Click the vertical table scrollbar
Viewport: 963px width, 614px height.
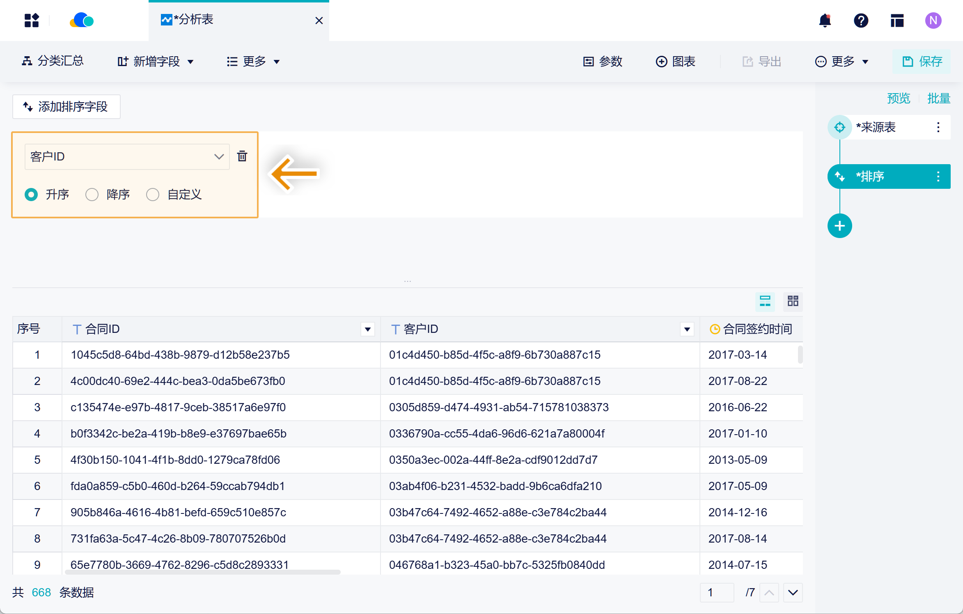pos(800,355)
